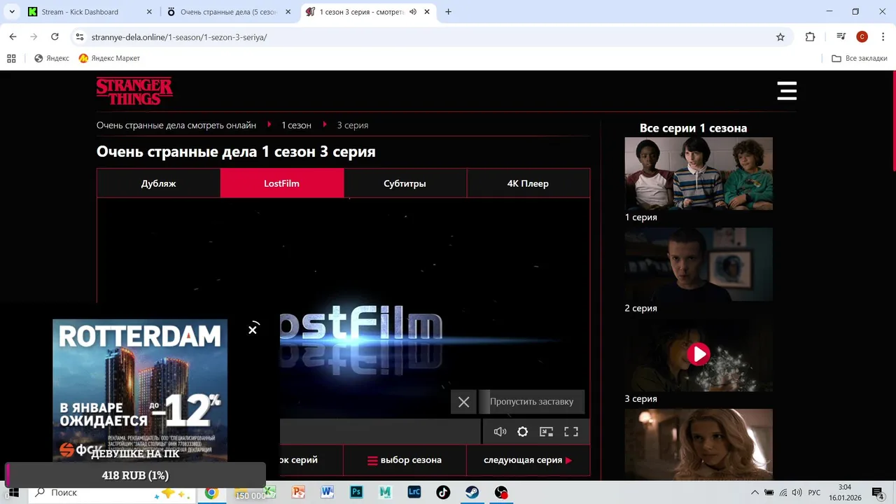Screen dimensions: 896x504
Task: Open system volume control in tray
Action: [797, 493]
